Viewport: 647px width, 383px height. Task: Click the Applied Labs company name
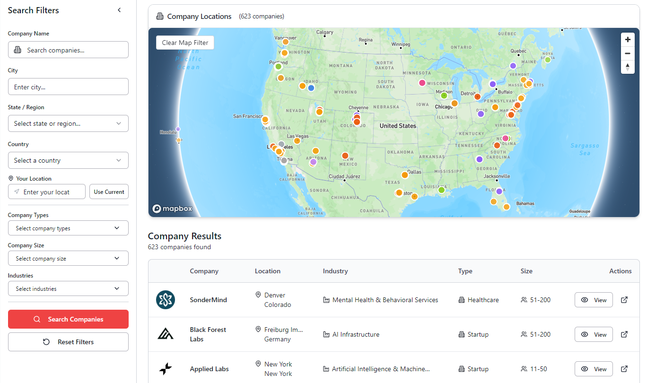coord(209,369)
